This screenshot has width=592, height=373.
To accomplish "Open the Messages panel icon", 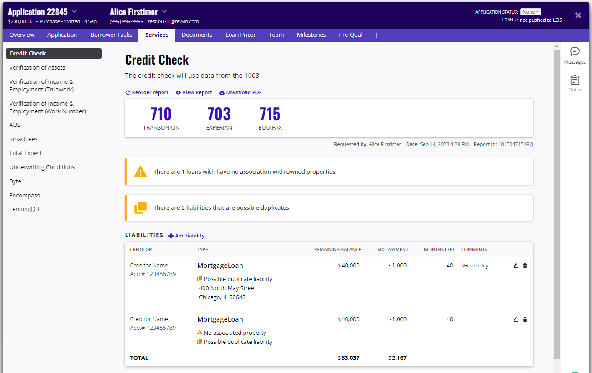I will coord(575,51).
